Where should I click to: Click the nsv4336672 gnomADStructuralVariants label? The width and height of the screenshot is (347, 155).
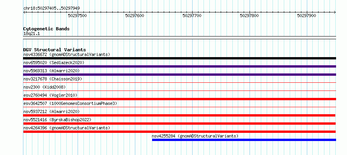click(x=67, y=54)
